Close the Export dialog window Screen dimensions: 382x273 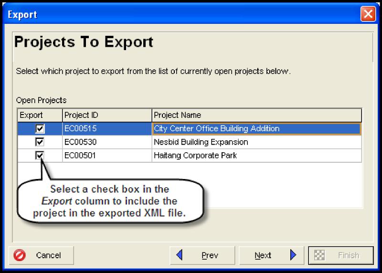369,14
